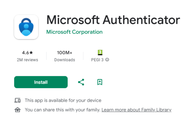Click the PEGI 3 text label
195x131 pixels.
tap(98, 60)
